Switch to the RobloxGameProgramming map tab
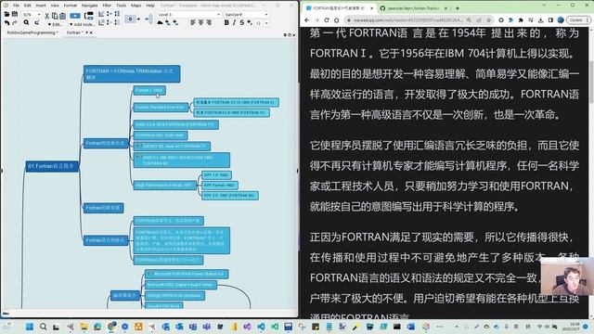Screen dimensions: 594x334 32,32
